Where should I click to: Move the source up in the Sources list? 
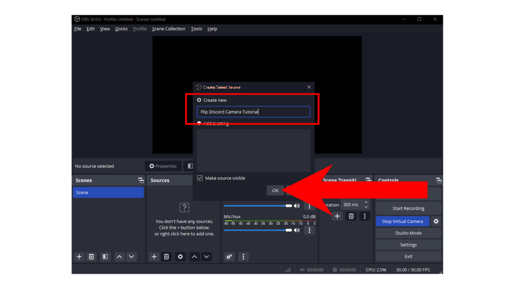[x=195, y=256]
